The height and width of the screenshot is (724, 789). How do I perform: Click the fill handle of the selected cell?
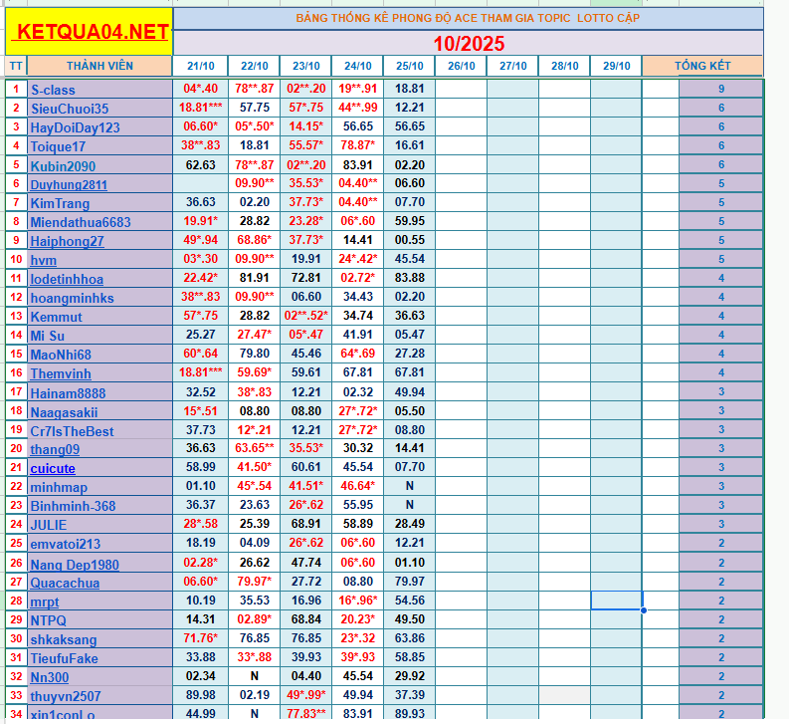point(643,609)
